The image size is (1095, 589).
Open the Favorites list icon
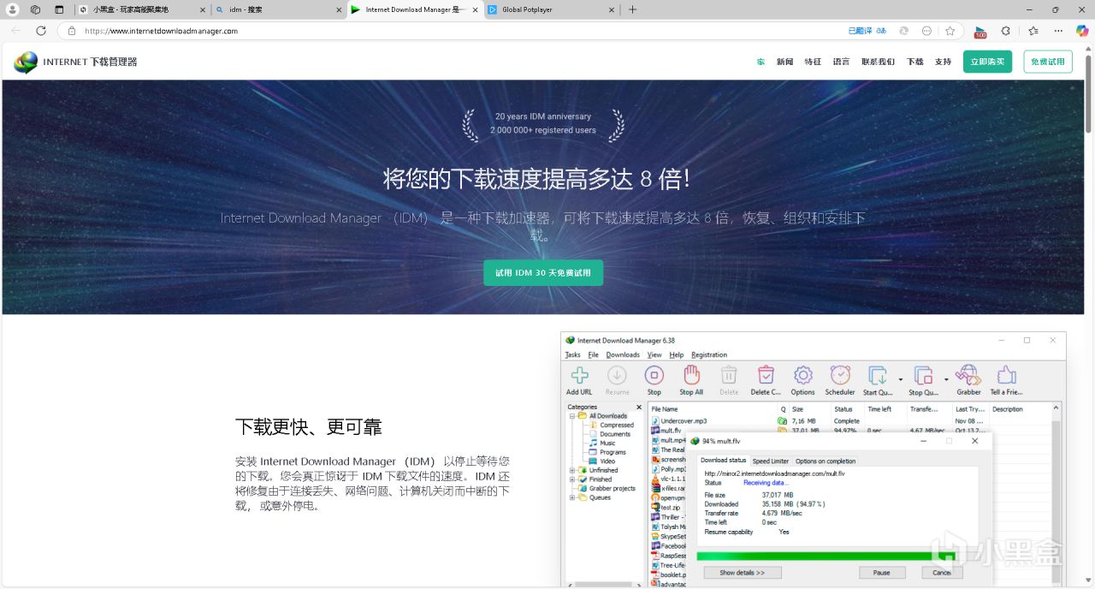[1033, 31]
